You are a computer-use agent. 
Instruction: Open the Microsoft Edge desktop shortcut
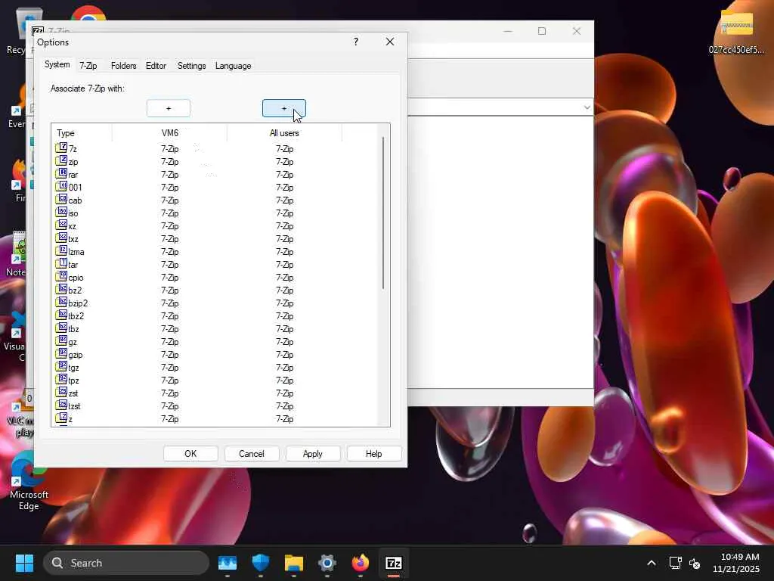click(x=29, y=482)
